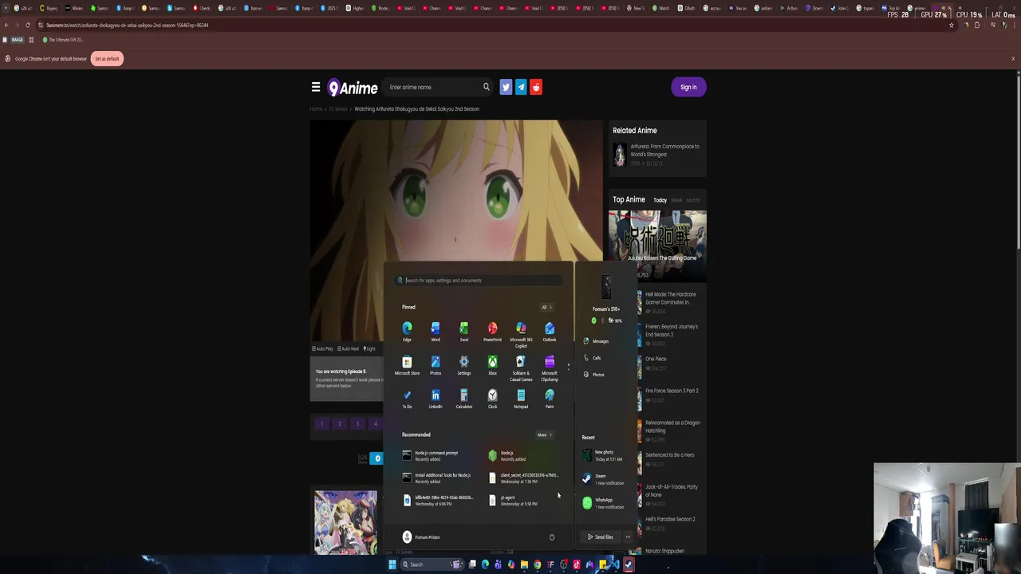Open Messages in the phone panel
The image size is (1021, 574).
(x=596, y=341)
